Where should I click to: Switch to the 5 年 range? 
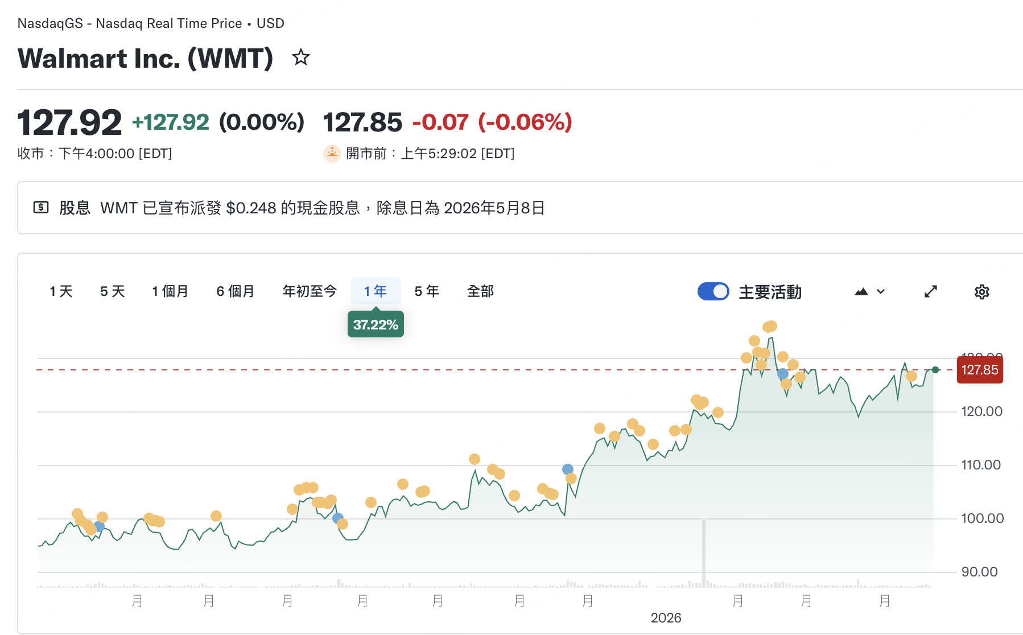[x=427, y=291]
